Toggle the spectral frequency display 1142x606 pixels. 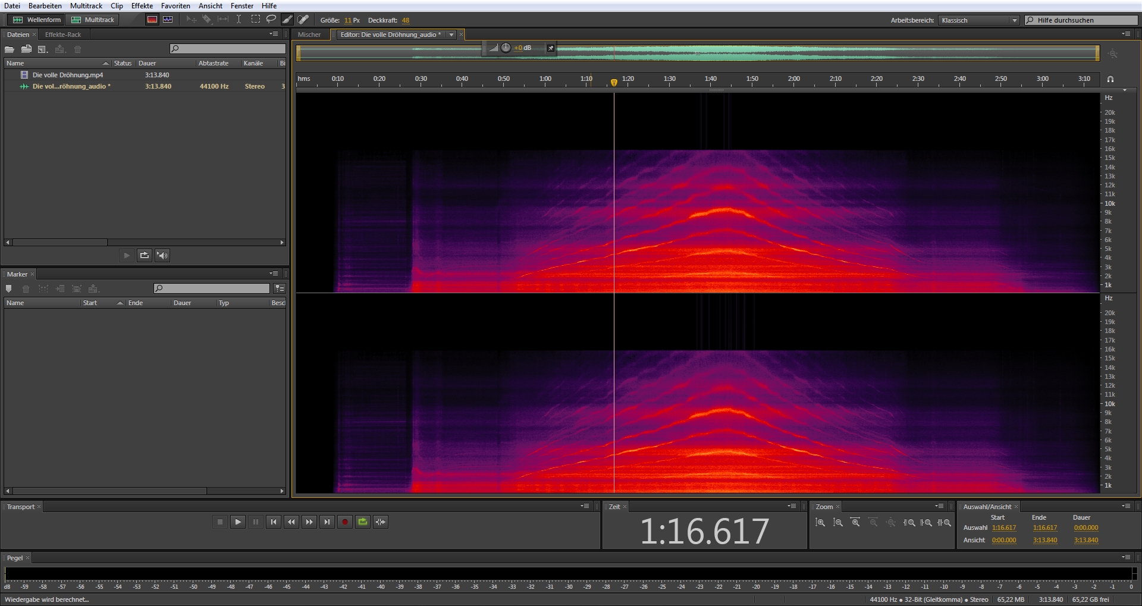tap(152, 20)
